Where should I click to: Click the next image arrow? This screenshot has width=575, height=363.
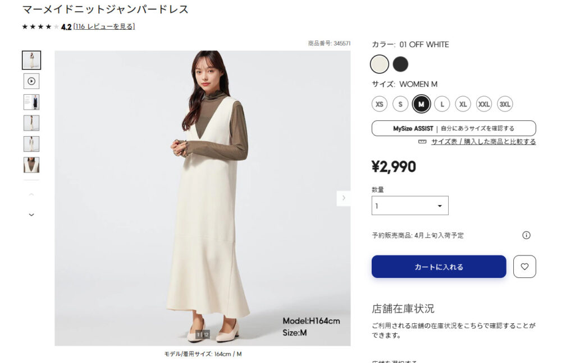coord(343,198)
